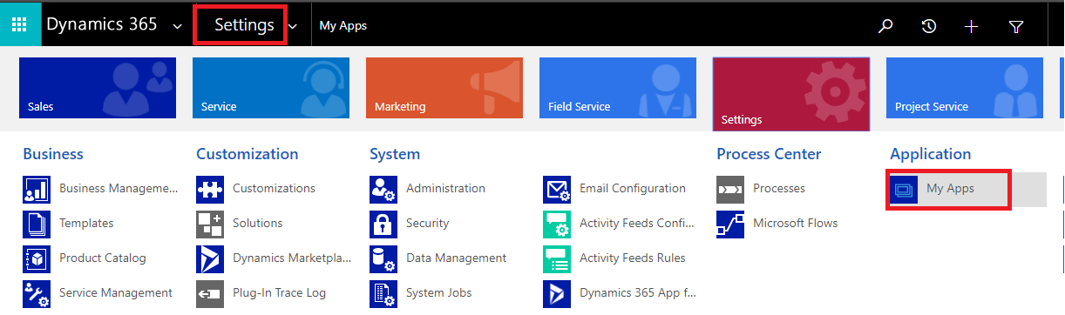Click the Customization section heading
This screenshot has width=1065, height=315.
click(x=248, y=154)
